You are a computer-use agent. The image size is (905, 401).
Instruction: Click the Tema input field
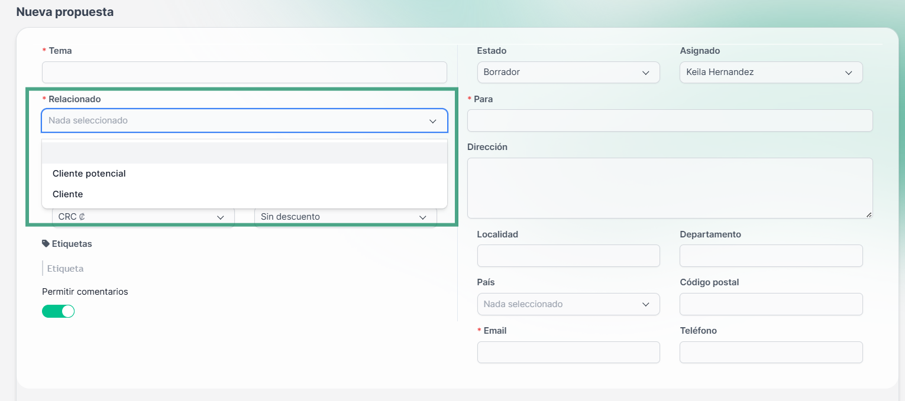[x=244, y=72]
